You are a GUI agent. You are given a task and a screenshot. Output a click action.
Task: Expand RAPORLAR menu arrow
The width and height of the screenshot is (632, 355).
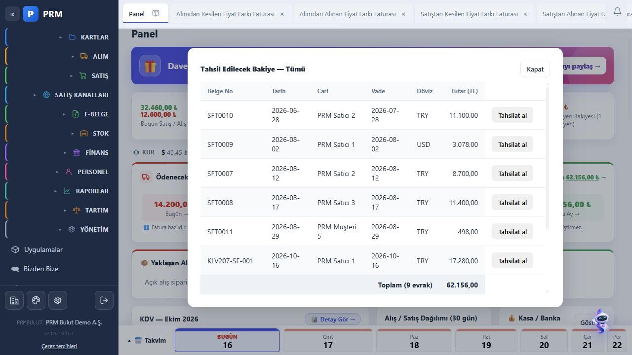tap(55, 191)
